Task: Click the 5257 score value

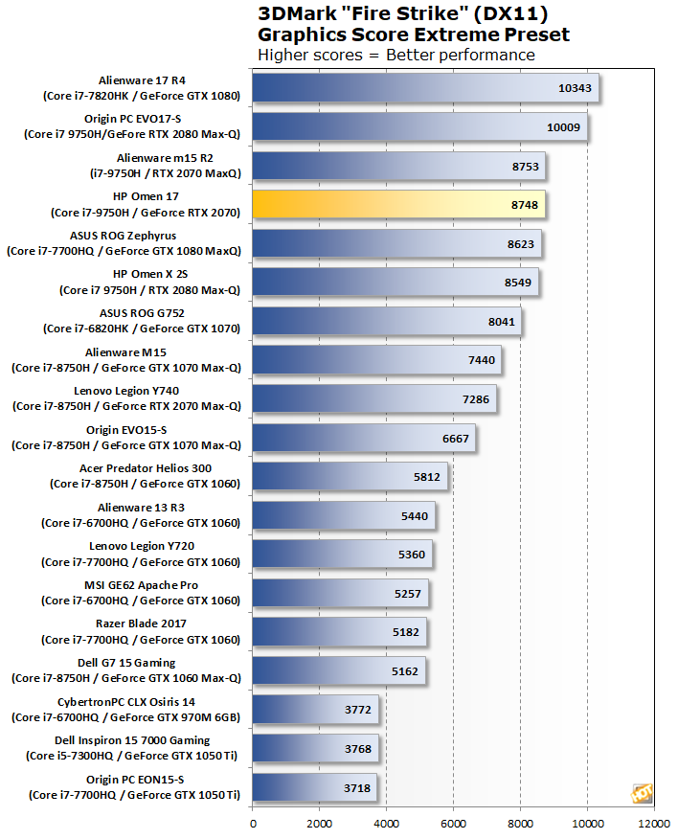Action: coord(407,594)
